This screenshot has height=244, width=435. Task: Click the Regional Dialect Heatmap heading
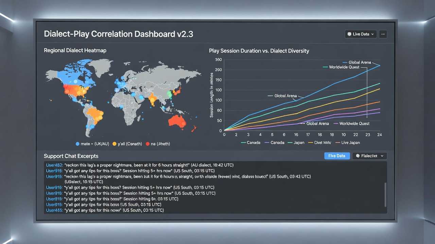(75, 50)
